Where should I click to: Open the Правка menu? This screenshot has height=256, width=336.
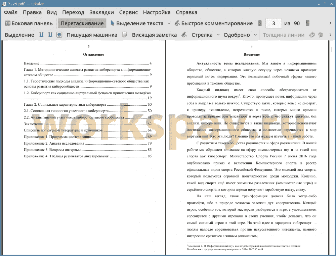(x=32, y=12)
